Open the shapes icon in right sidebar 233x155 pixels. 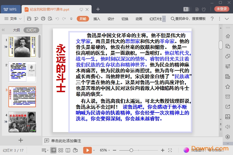coord(228,56)
